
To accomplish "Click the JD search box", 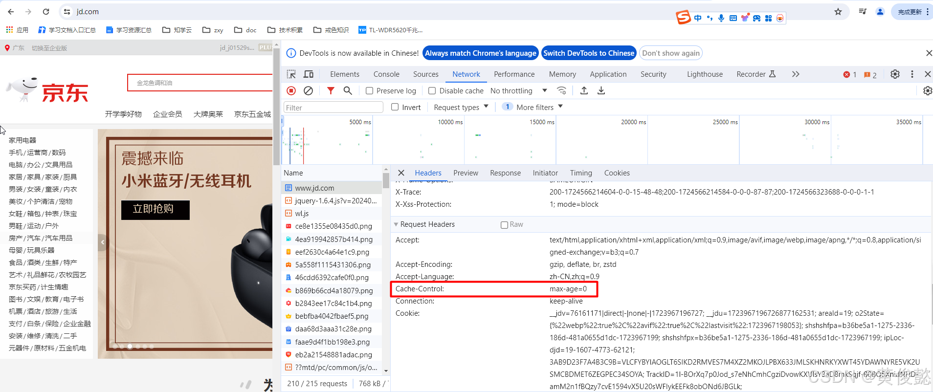I will point(200,83).
